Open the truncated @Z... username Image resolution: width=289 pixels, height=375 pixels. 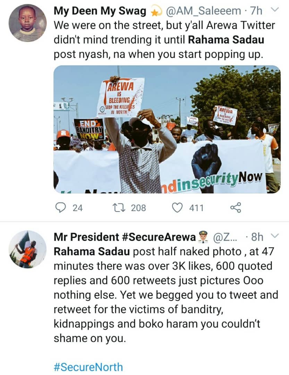[x=225, y=237]
